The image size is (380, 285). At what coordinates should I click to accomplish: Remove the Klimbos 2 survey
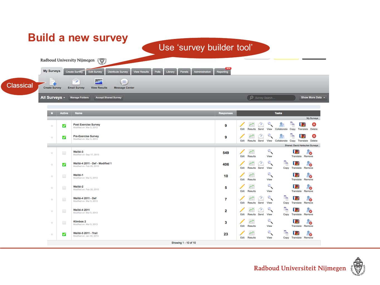pos(309,222)
